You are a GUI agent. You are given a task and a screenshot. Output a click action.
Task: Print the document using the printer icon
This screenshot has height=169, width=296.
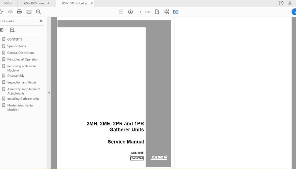click(x=19, y=12)
